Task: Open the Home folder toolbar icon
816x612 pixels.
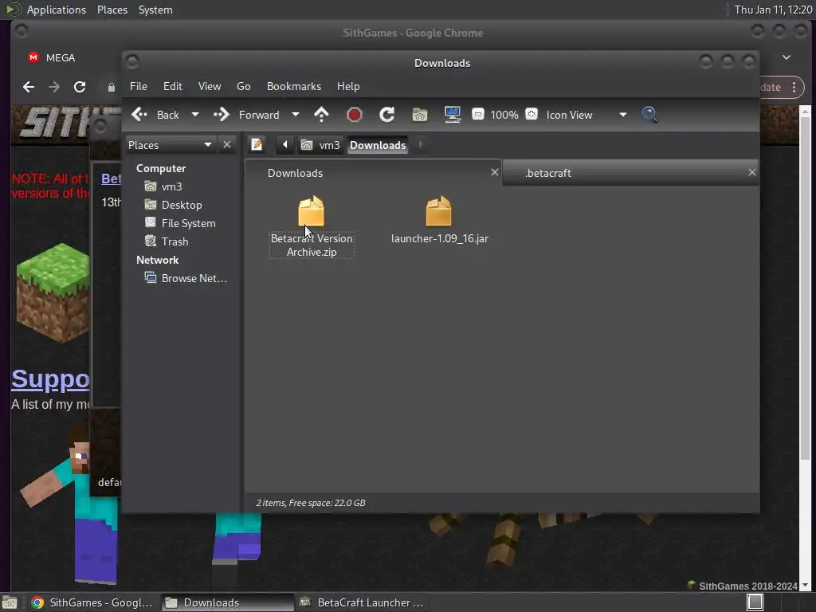Action: (x=420, y=115)
